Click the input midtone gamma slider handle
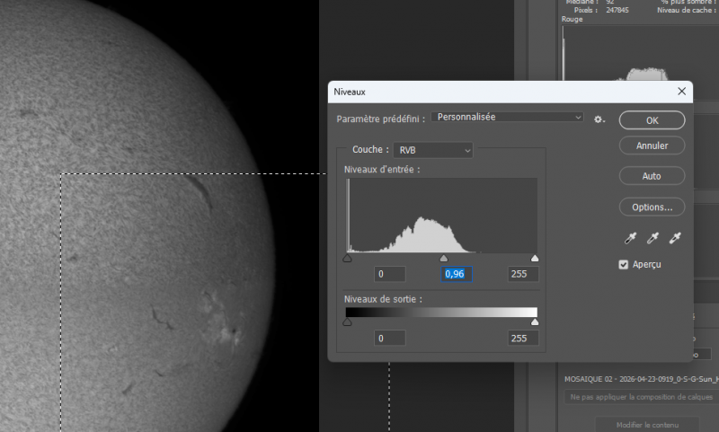Screen dimensions: 719x432 (443, 259)
